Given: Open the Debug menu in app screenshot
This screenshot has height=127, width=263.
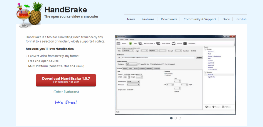Looking at the screenshot, I should pos(132,39).
